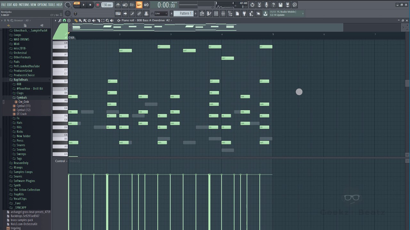Switch to PAT pattern mode

pyautogui.click(x=77, y=3)
